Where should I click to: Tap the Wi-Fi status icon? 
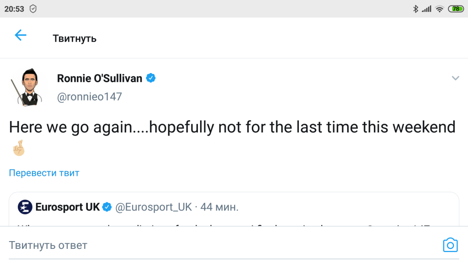click(x=439, y=9)
